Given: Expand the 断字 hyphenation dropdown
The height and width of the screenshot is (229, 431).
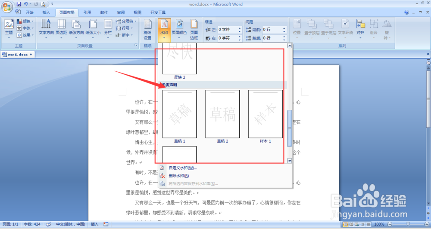Looking at the screenshot, I should click(124, 35).
